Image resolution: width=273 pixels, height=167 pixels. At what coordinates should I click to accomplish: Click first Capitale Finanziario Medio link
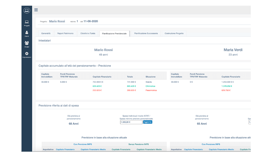pyautogui.click(x=93, y=149)
